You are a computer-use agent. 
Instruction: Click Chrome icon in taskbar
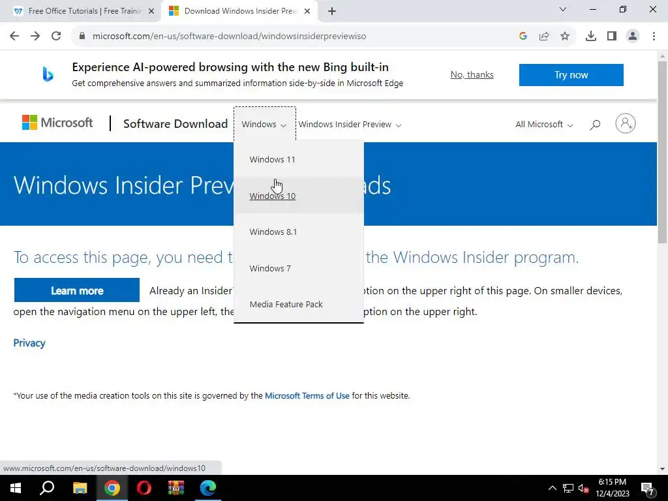point(112,488)
